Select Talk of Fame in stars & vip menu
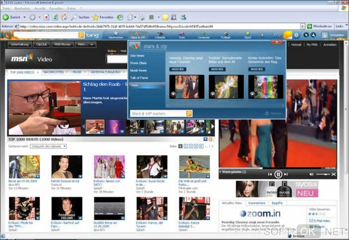 139,78
